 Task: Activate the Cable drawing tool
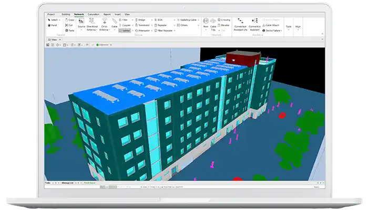(x=114, y=23)
